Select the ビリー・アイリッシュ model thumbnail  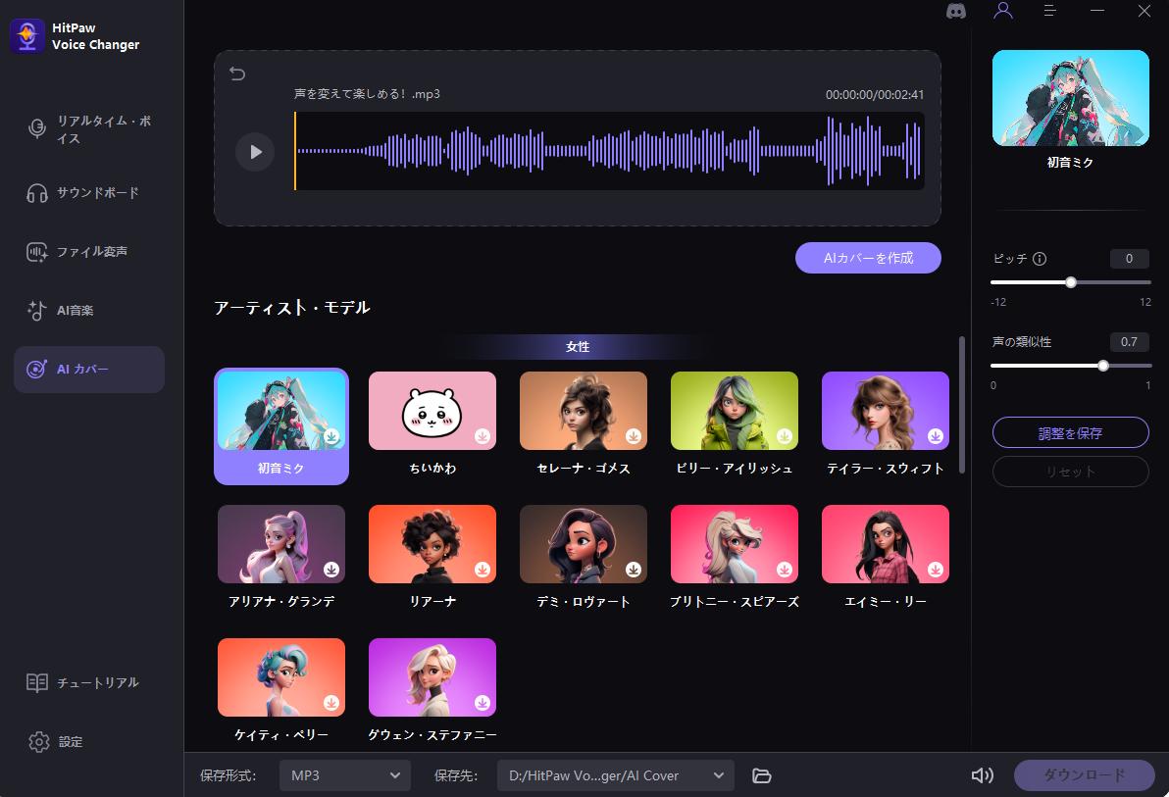click(x=735, y=411)
